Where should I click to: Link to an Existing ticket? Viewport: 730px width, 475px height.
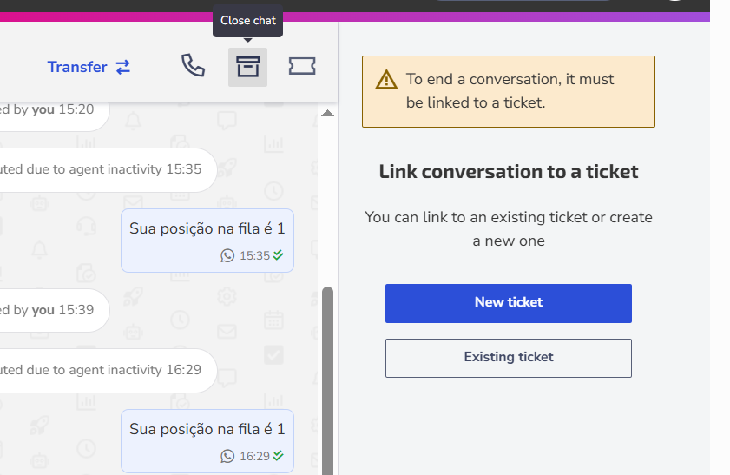[x=509, y=358]
